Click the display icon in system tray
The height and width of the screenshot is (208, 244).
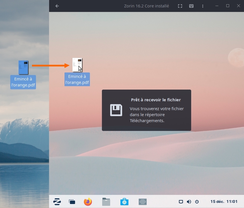click(x=181, y=202)
